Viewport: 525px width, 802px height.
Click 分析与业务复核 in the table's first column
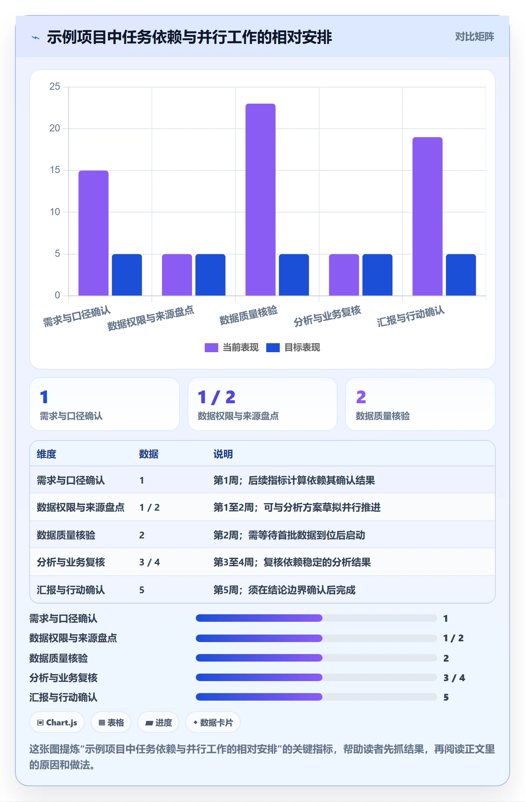click(x=71, y=562)
